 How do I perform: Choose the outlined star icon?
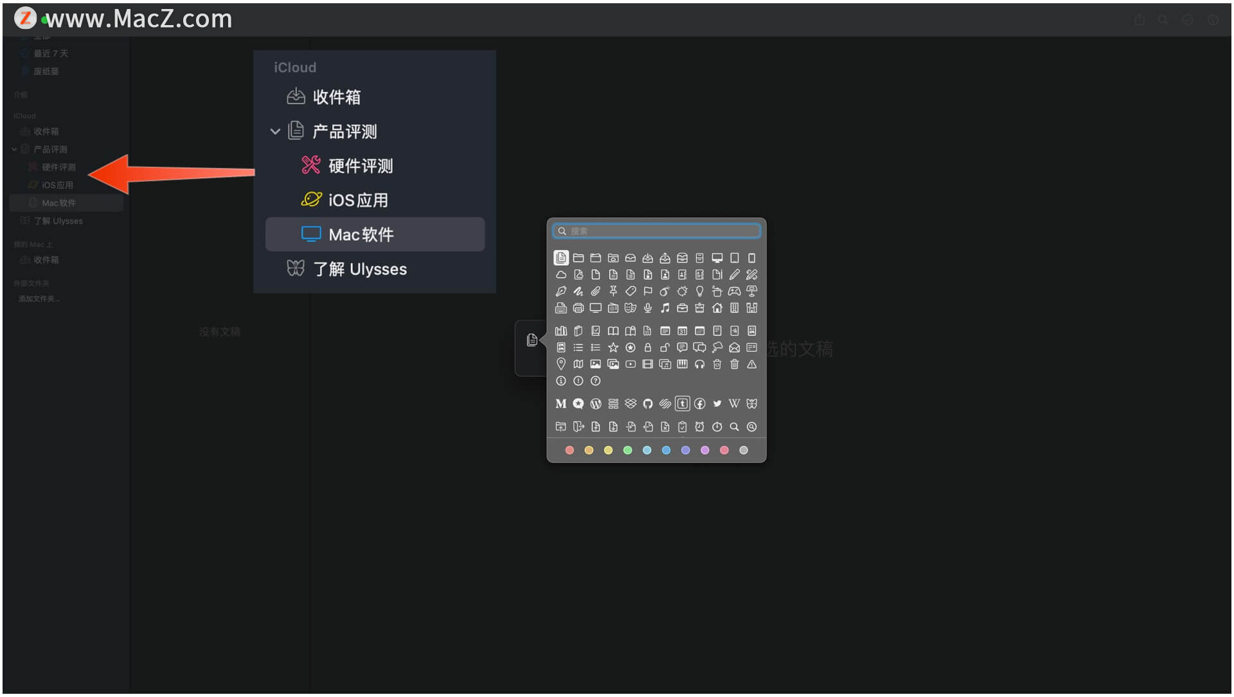pyautogui.click(x=613, y=348)
